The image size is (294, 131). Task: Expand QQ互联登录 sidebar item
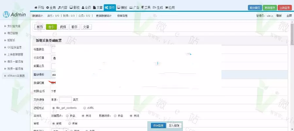pos(14,47)
